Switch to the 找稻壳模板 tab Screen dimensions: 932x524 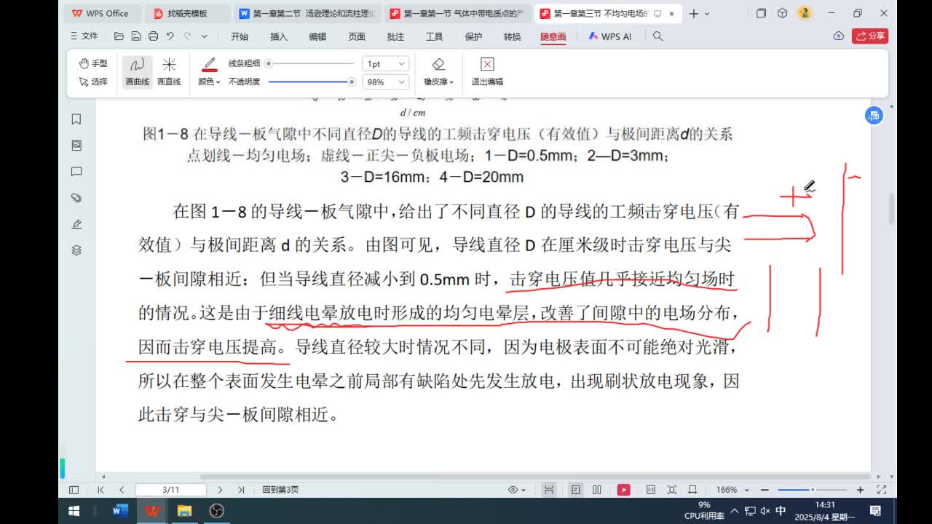187,13
